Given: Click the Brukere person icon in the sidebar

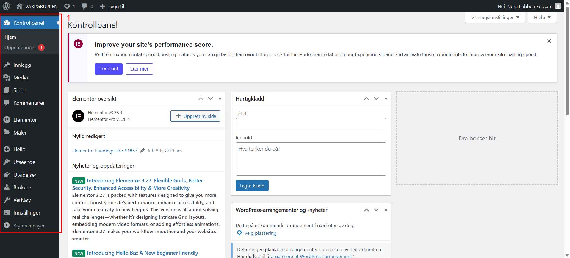Looking at the screenshot, I should click(7, 187).
